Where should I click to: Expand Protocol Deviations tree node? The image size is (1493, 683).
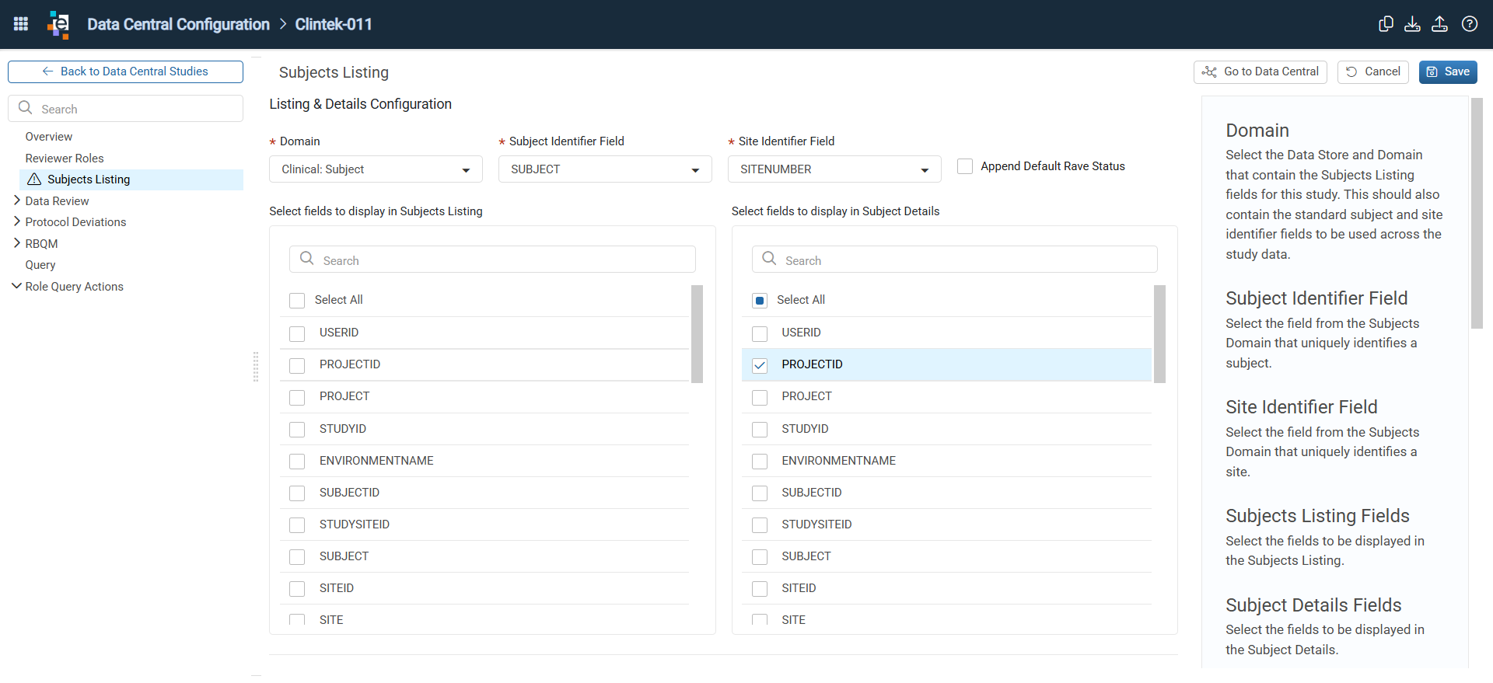(17, 221)
